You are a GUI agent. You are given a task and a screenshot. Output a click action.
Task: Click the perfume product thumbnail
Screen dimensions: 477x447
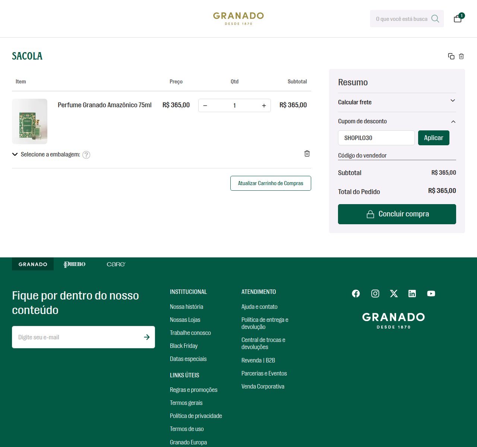[29, 121]
